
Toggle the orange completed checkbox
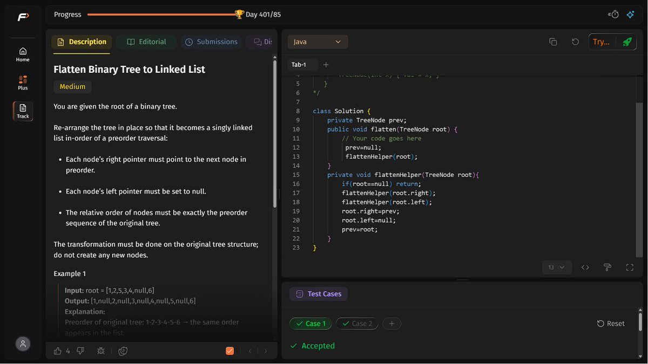230,351
